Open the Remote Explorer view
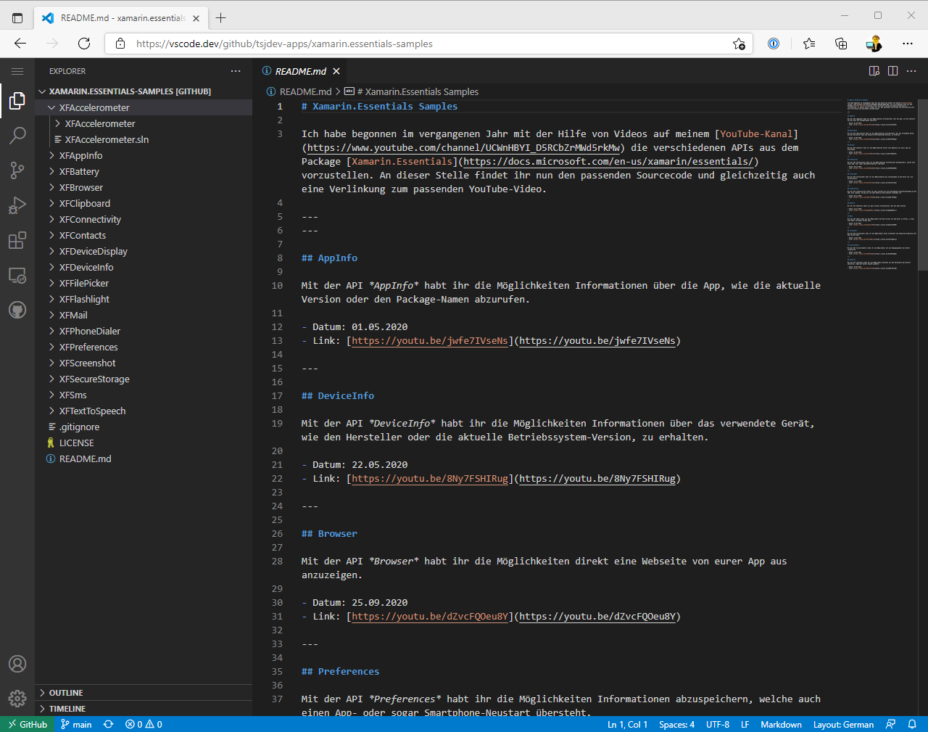 click(x=17, y=276)
